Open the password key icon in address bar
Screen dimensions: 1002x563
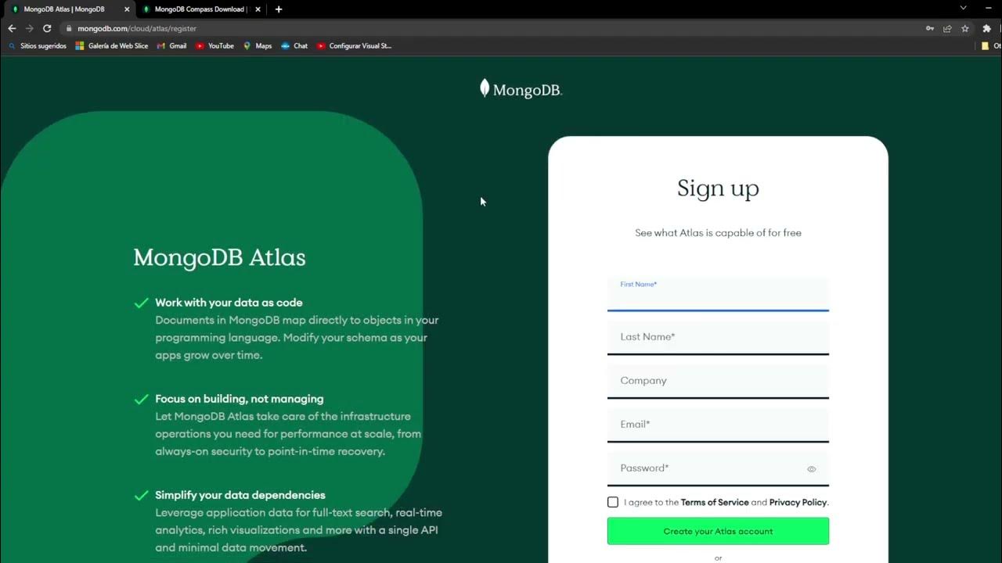tap(929, 28)
